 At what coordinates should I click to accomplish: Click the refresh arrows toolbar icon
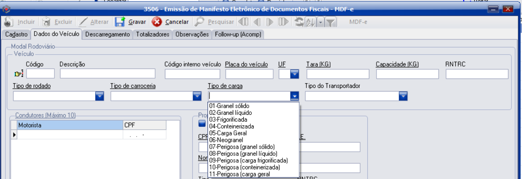coord(299,22)
